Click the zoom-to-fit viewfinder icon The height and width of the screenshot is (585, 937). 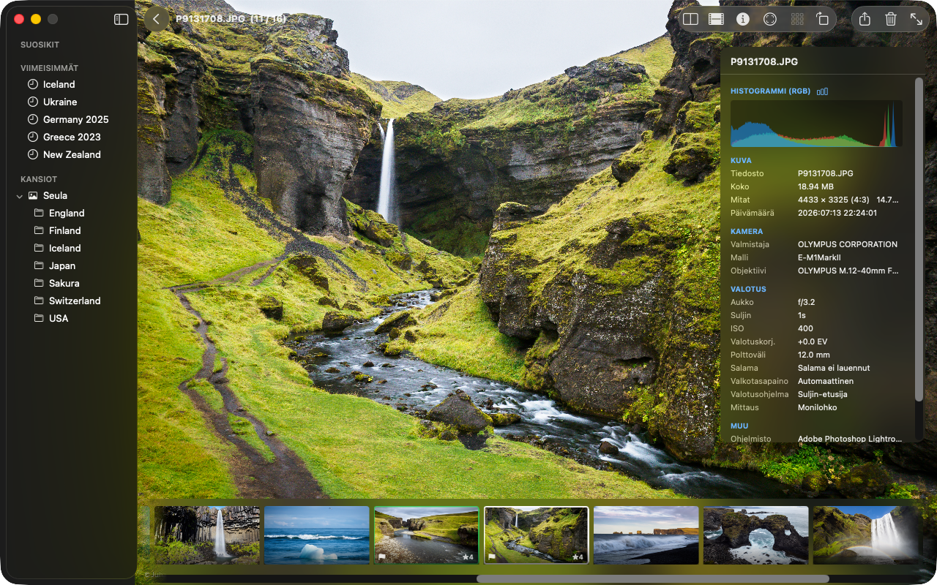click(770, 20)
